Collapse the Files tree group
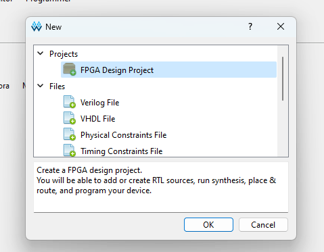Viewport: 324px width, 252px height. pyautogui.click(x=41, y=86)
